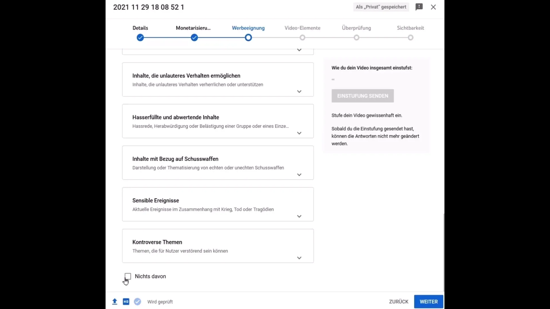
Task: Click the Sichtbarkeit step in the progress bar
Action: (x=410, y=37)
